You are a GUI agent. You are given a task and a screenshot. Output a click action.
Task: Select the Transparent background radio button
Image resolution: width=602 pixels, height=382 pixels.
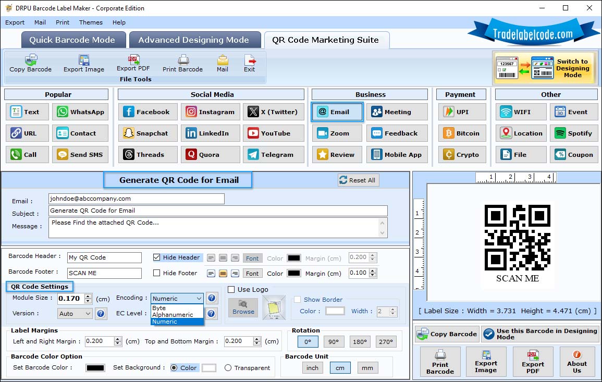tap(228, 368)
